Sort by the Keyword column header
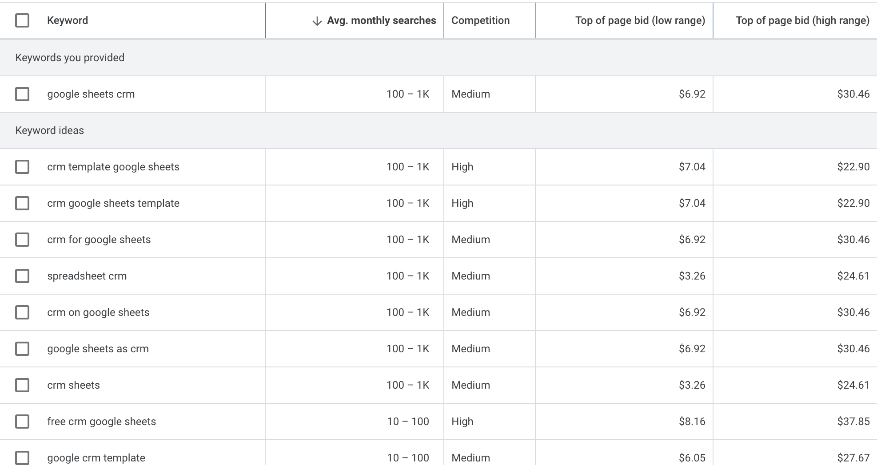The width and height of the screenshot is (877, 465). pyautogui.click(x=68, y=20)
